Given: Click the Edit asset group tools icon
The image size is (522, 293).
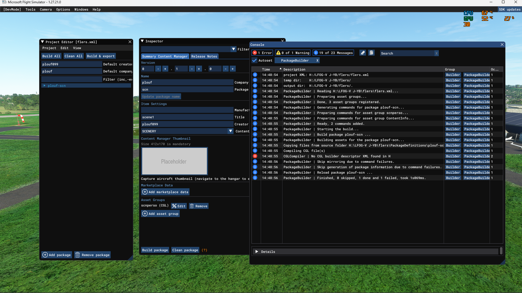Looking at the screenshot, I should (174, 206).
